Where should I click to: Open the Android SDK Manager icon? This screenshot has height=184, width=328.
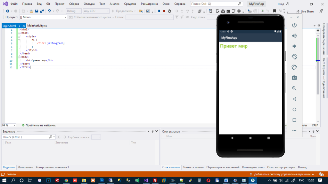click(x=223, y=11)
